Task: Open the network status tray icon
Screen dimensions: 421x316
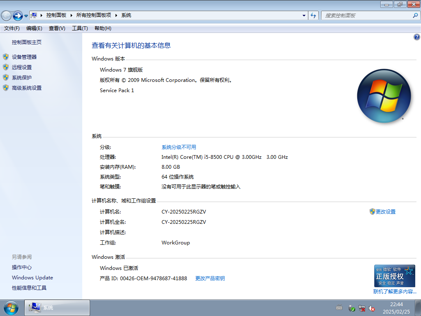Action: 361,308
